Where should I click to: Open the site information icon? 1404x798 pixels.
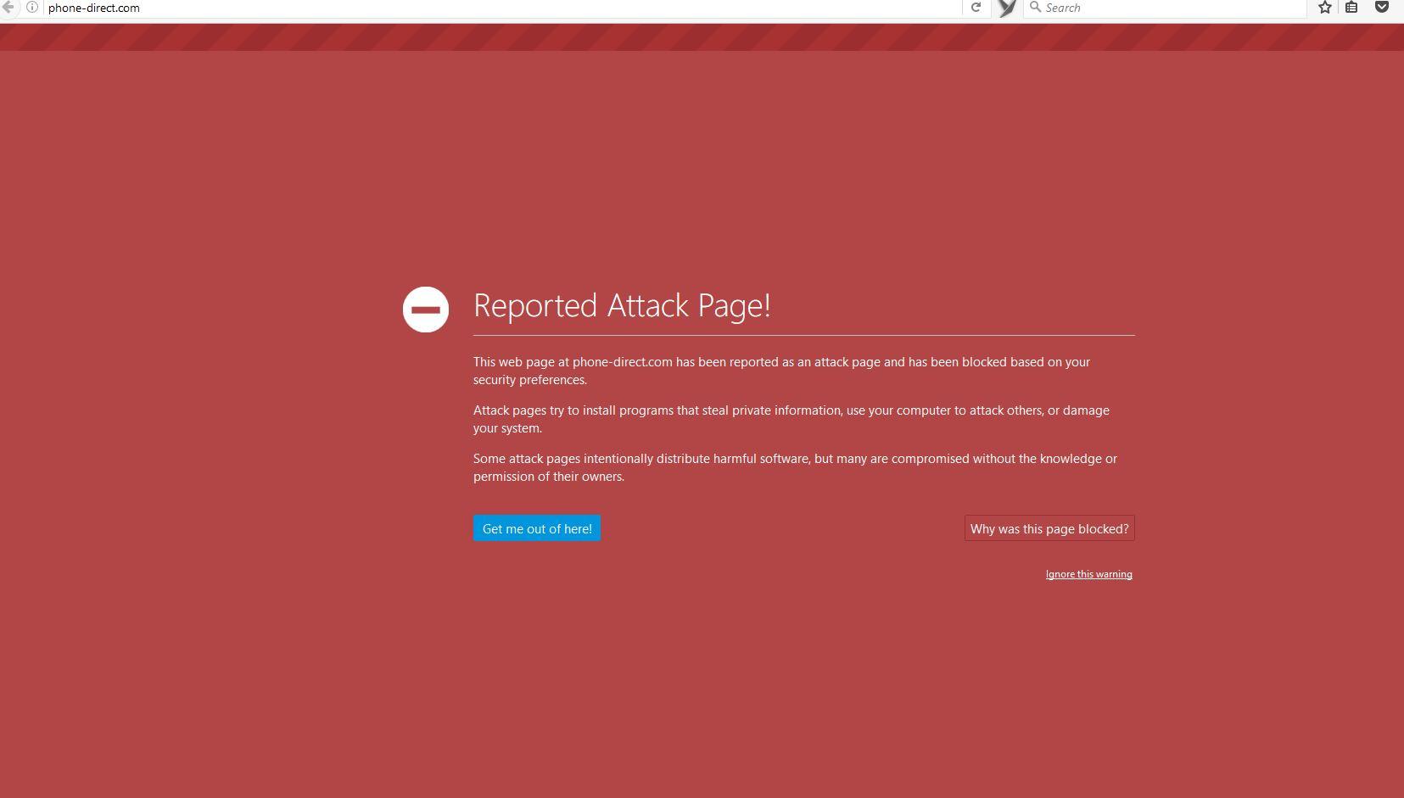click(32, 8)
